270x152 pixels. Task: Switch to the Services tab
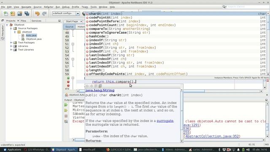tap(36, 21)
